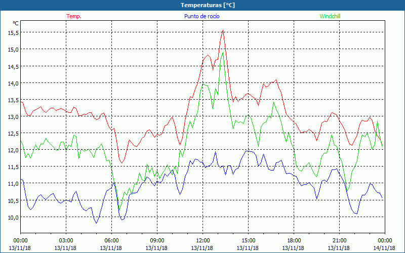Click the 18:00 time axis label
Screen dimensions: 405x253
coord(294,240)
